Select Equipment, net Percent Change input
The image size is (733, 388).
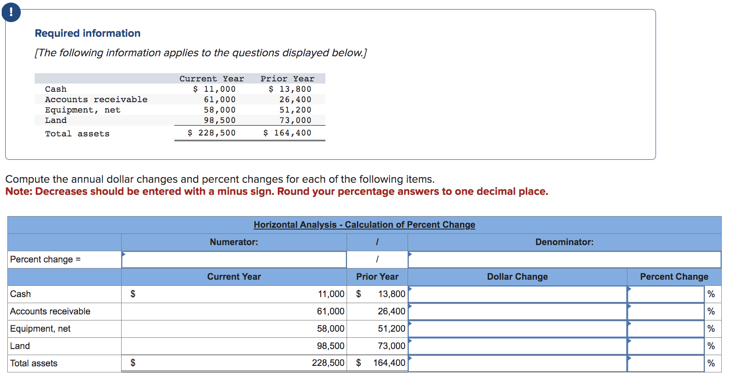pos(666,329)
